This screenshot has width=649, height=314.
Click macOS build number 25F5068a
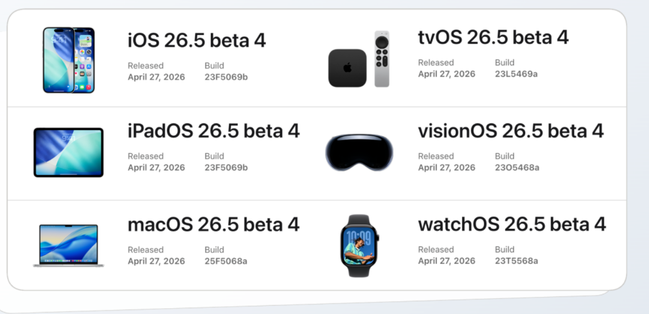(226, 261)
